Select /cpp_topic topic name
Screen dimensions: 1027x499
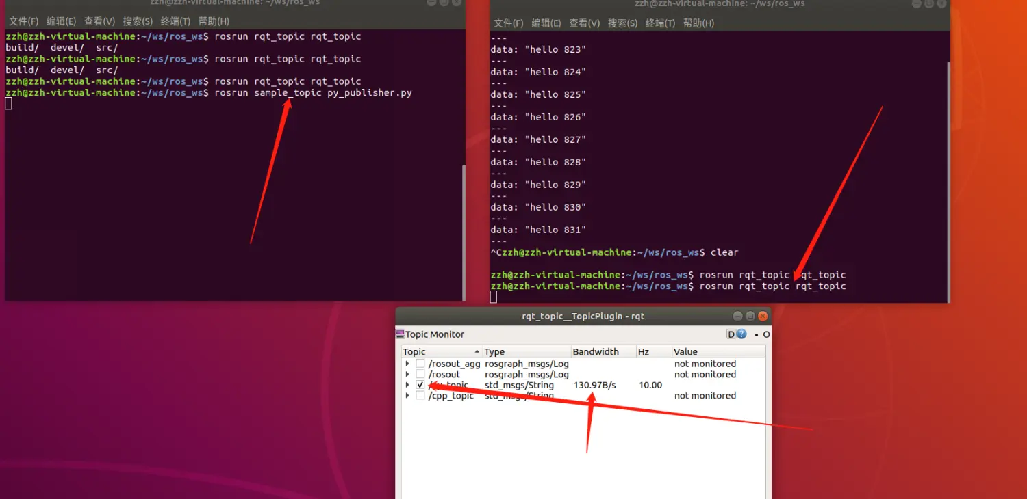[x=451, y=396]
